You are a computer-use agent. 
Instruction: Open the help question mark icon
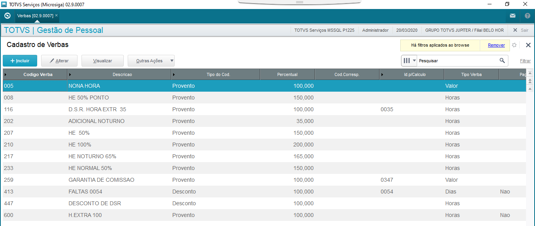tap(528, 16)
